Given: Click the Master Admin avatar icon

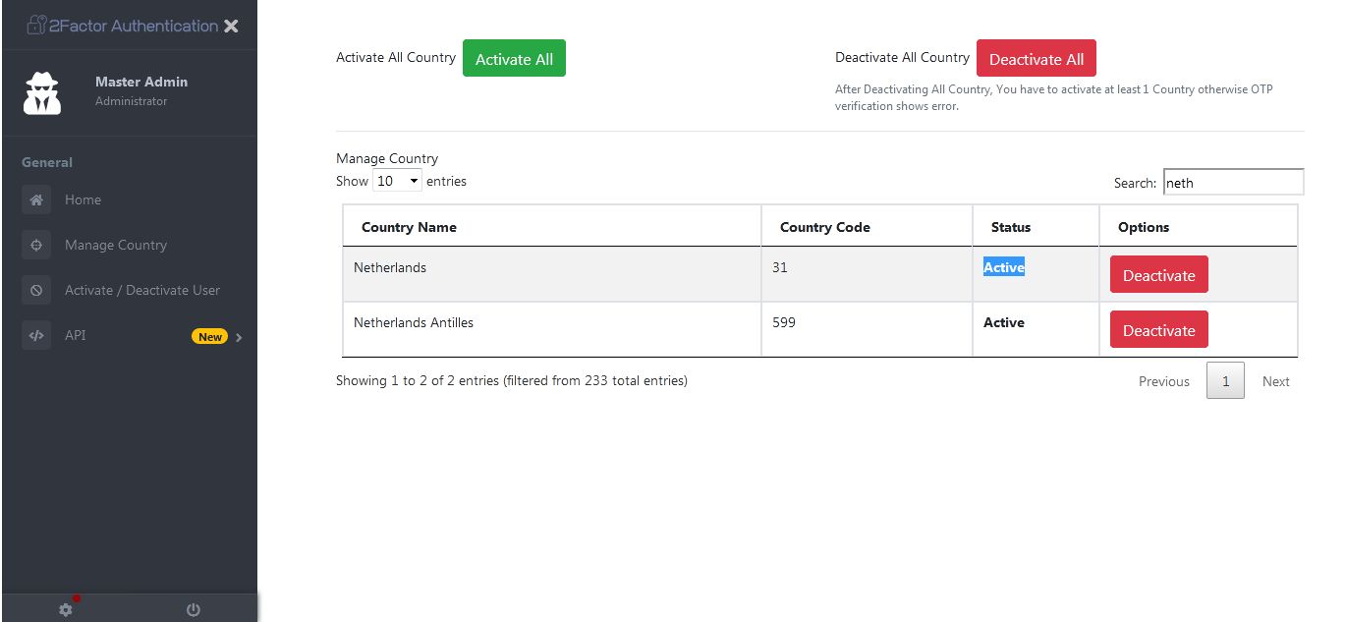Looking at the screenshot, I should pyautogui.click(x=42, y=91).
